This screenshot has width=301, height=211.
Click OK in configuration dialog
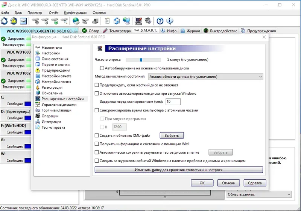coord(202,183)
